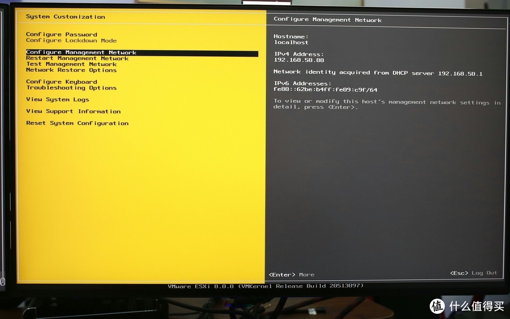Select Configure Password menu entry
510x319 pixels.
click(61, 34)
